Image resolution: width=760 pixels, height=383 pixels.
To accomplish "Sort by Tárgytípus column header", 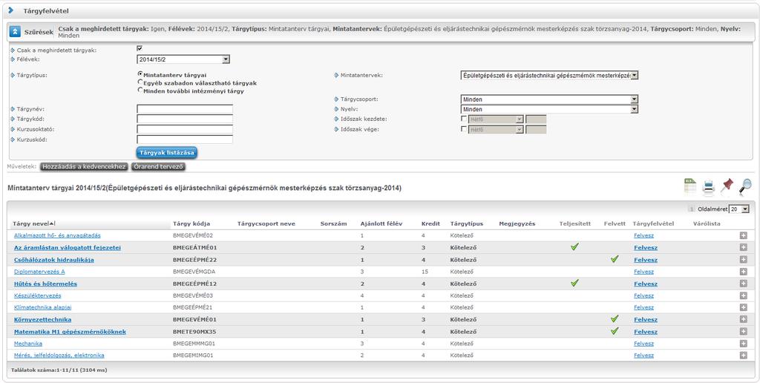I will [x=467, y=223].
